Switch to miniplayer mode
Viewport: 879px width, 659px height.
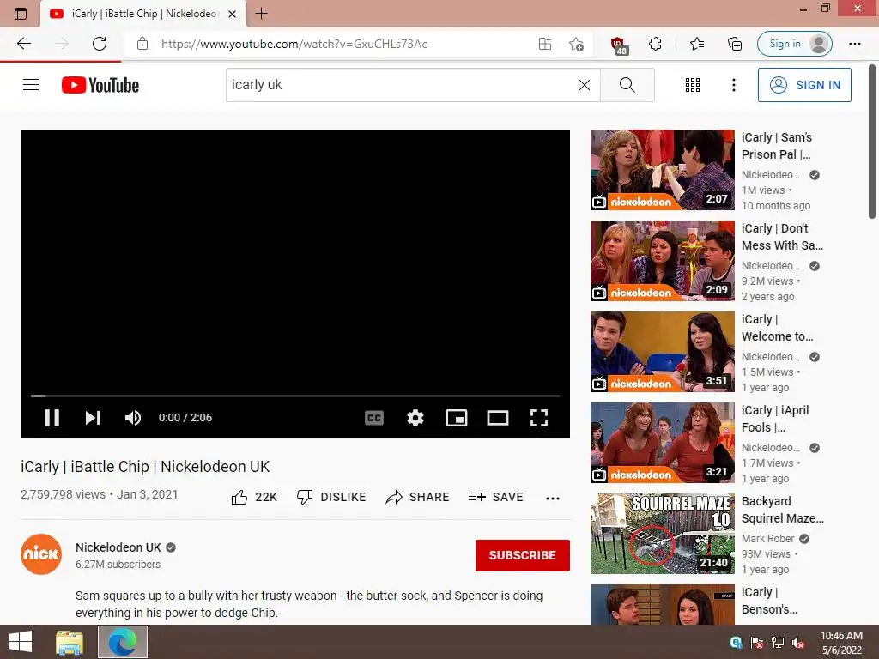[457, 418]
